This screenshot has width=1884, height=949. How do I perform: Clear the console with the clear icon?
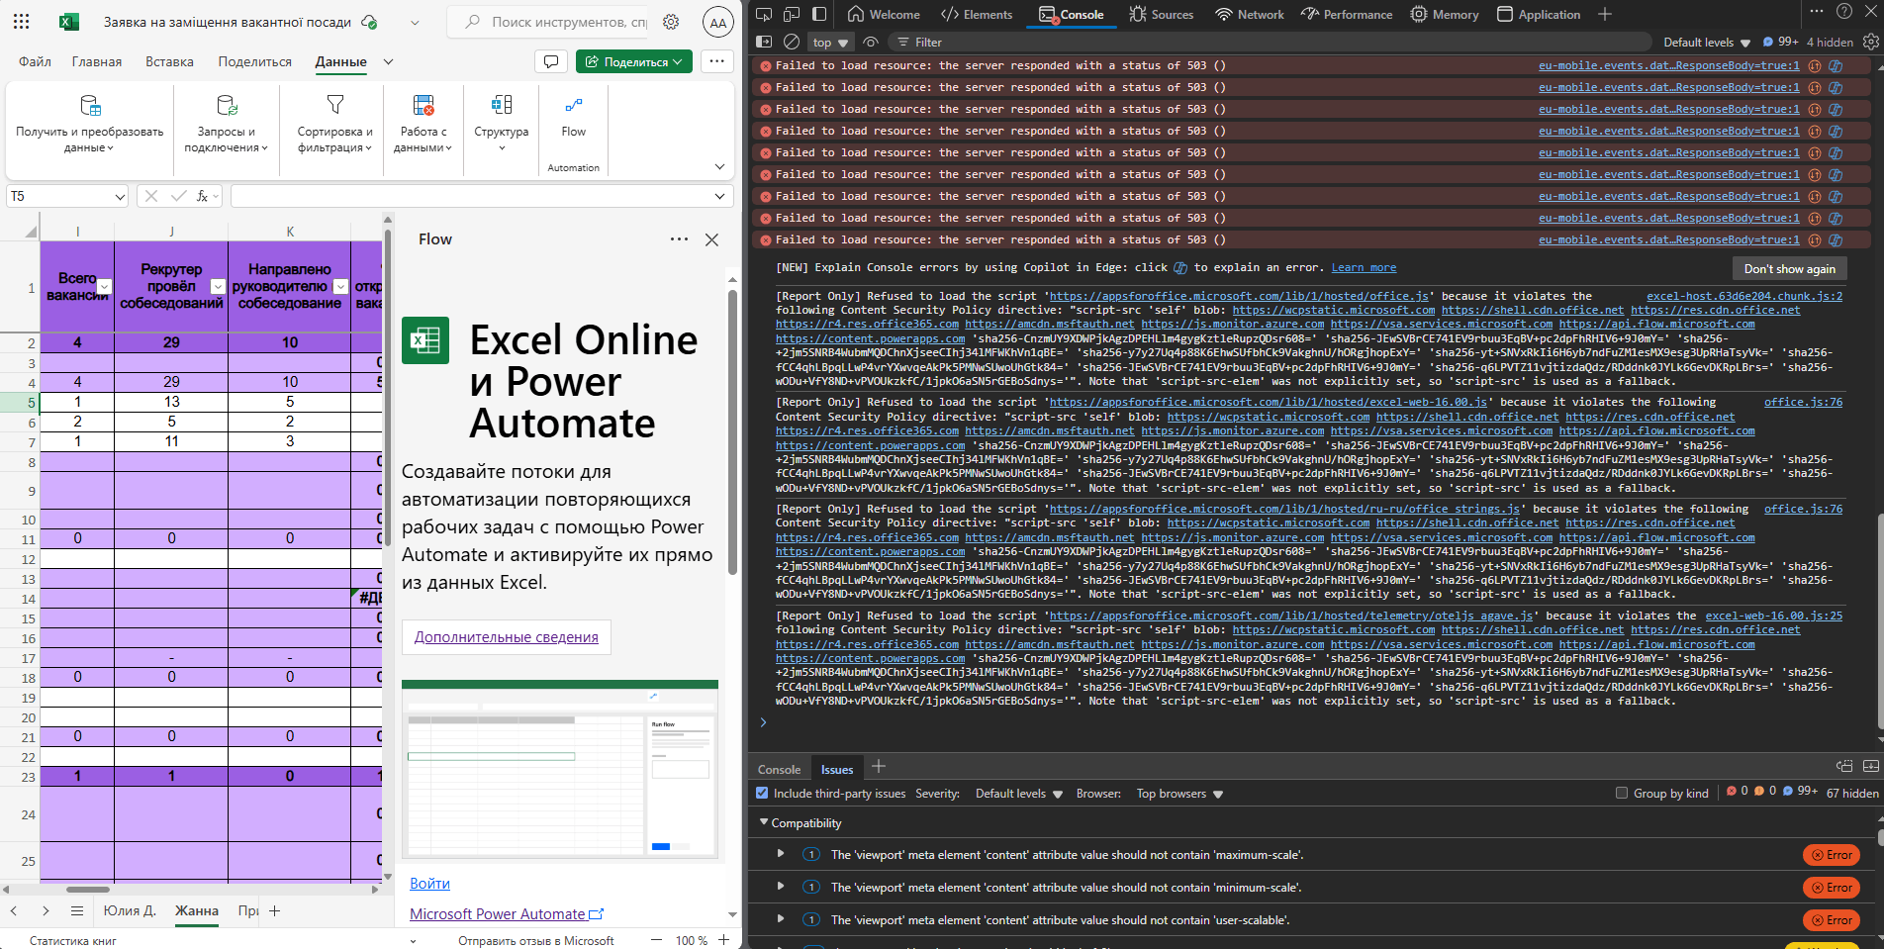(x=791, y=42)
